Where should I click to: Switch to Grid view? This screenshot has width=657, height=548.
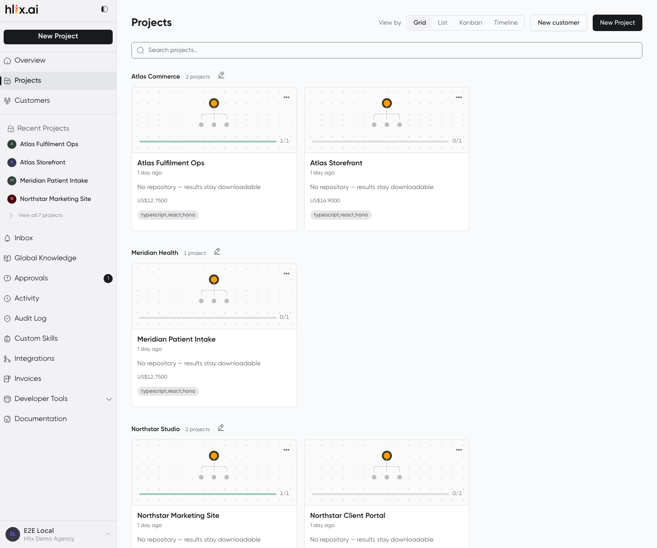point(420,23)
